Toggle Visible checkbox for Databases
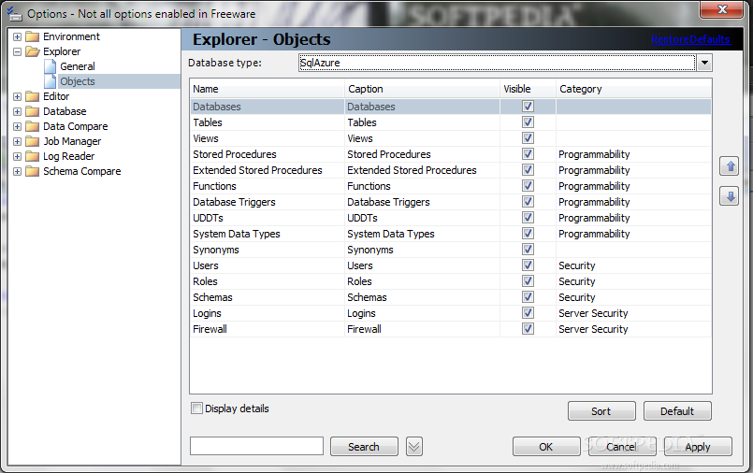Screen dimensions: 753x473 pos(528,107)
